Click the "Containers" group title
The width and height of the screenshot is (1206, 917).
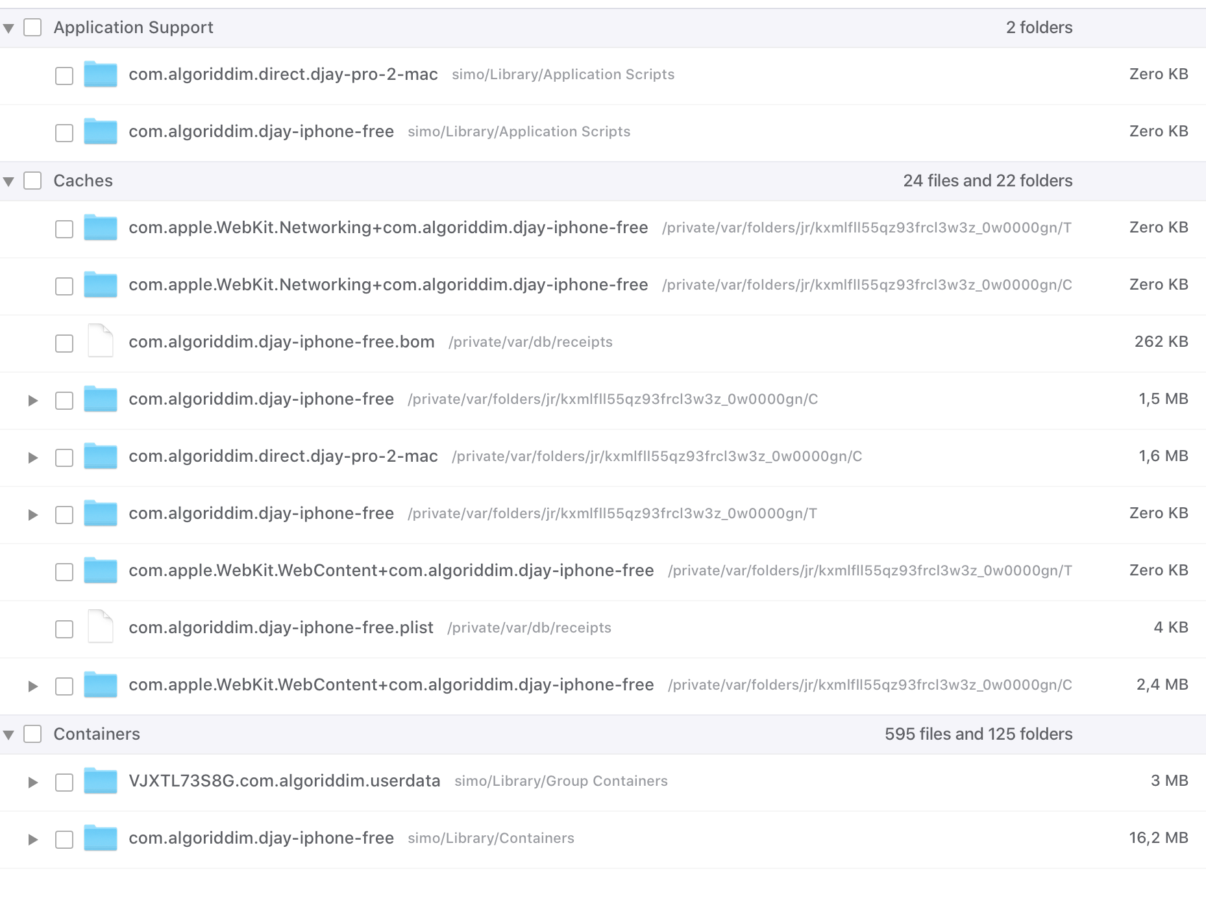pyautogui.click(x=97, y=734)
